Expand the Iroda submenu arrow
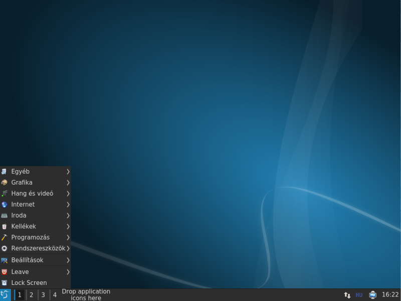 pos(68,216)
